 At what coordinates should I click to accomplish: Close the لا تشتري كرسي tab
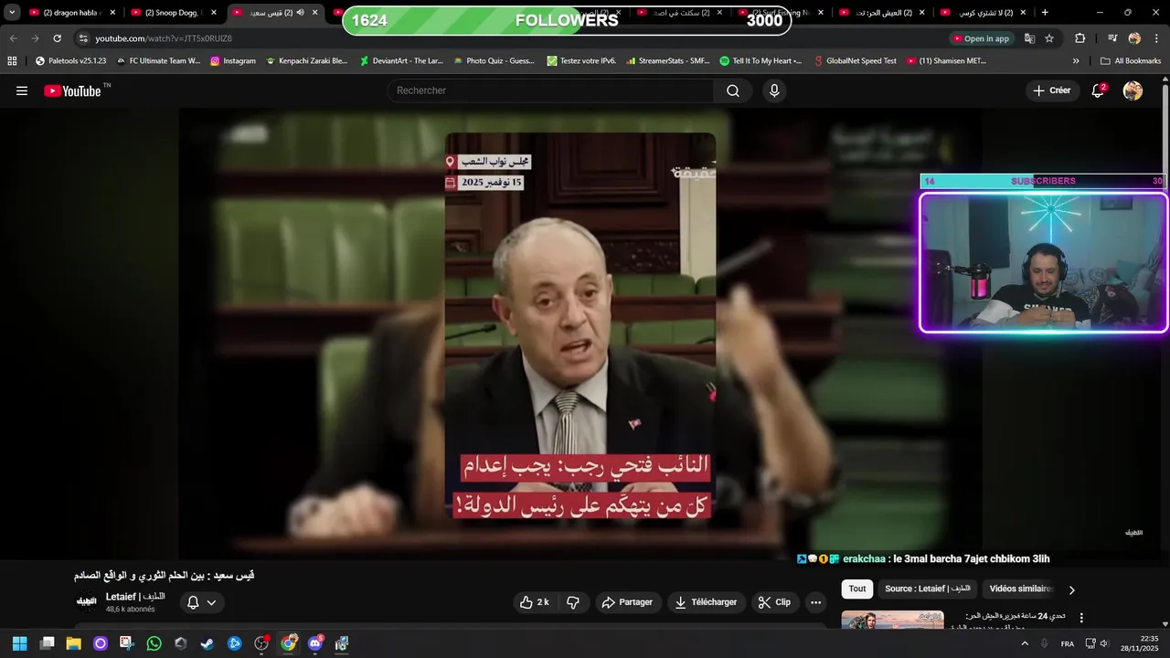[x=1023, y=13]
